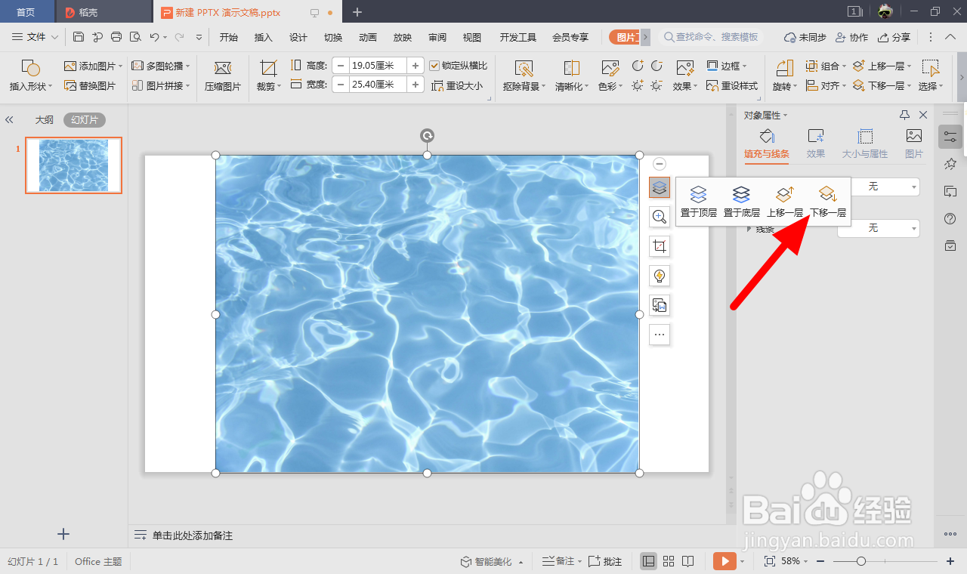Click the zoom slider handle in status bar

[x=861, y=561]
